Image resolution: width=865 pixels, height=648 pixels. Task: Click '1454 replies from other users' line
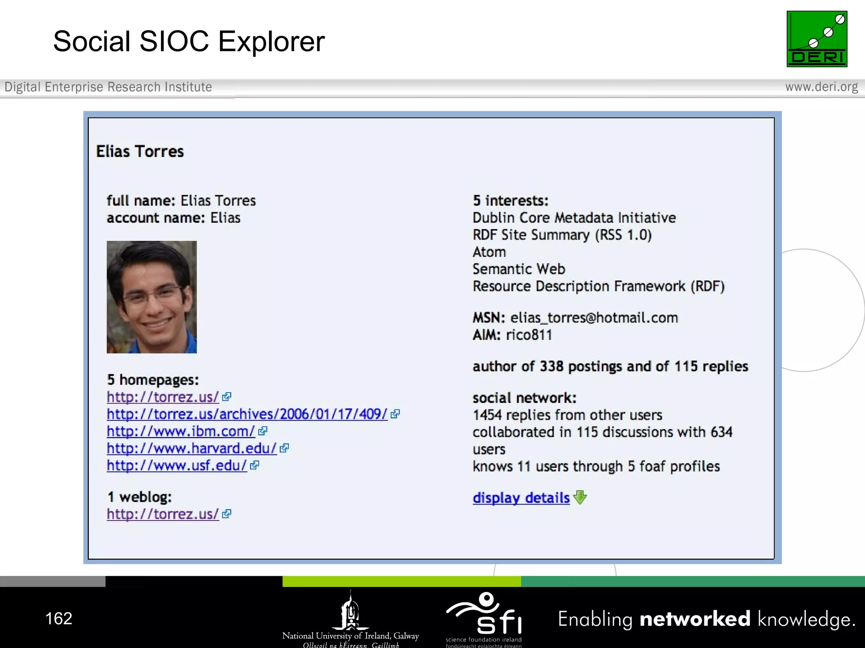pyautogui.click(x=567, y=415)
